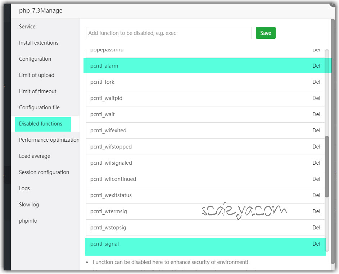This screenshot has width=339, height=274.
Task: Open Configuration in the sidebar
Action: (35, 59)
